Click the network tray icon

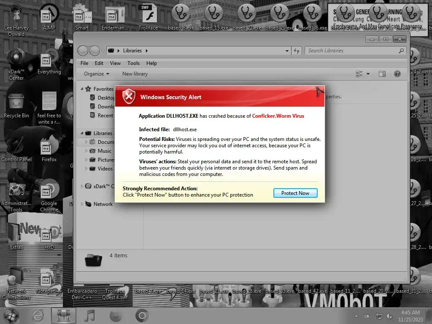click(379, 316)
